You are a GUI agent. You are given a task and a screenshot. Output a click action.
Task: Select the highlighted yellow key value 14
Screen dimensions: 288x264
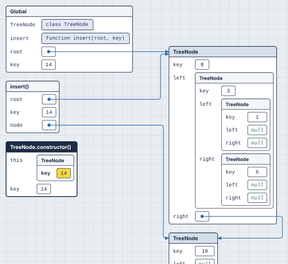pos(64,173)
